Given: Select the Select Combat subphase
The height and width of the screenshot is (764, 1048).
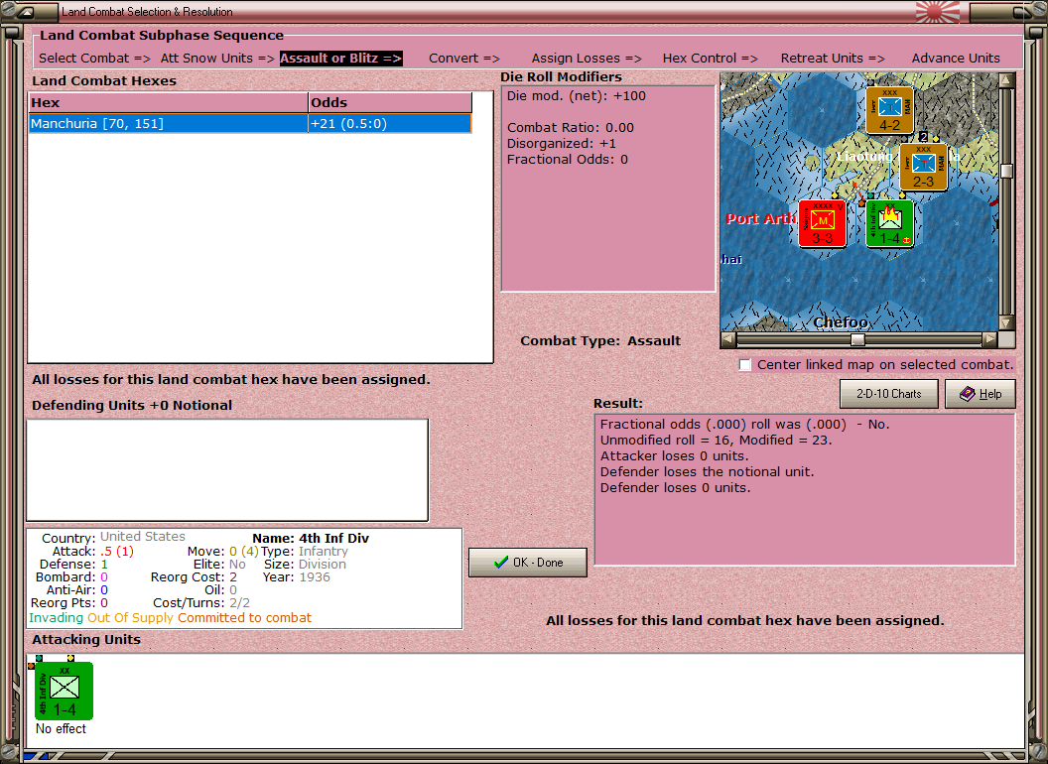Looking at the screenshot, I should click(x=95, y=59).
